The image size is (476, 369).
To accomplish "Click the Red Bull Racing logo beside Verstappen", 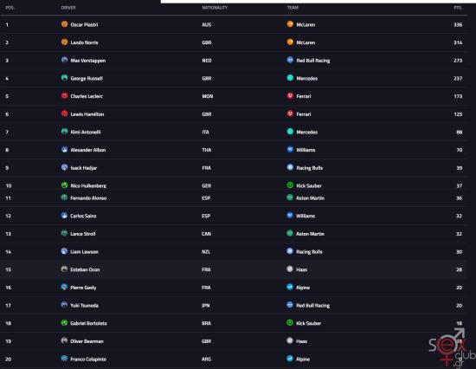I will click(290, 60).
